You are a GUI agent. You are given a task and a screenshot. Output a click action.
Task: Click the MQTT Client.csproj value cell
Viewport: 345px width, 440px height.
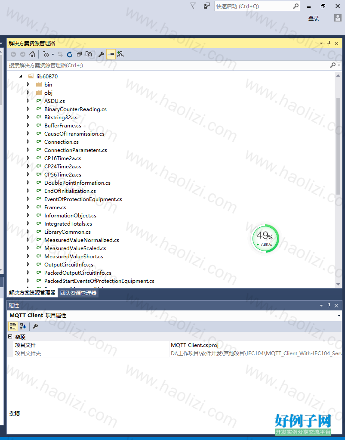click(256, 345)
